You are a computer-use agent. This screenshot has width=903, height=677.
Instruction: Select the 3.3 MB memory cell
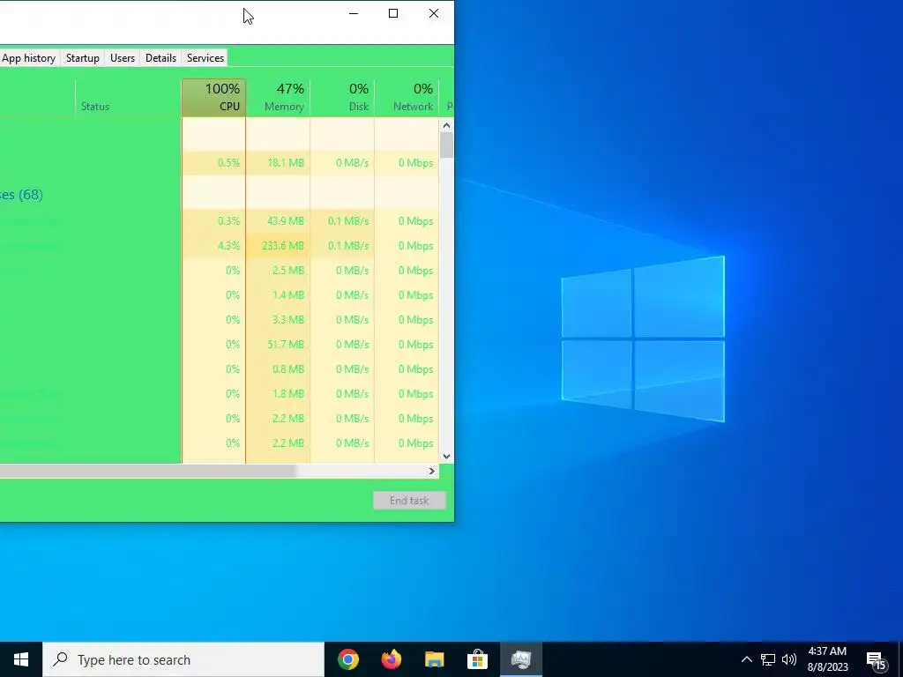[x=278, y=319]
